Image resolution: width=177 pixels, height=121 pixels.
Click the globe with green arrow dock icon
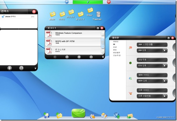[x=117, y=115]
